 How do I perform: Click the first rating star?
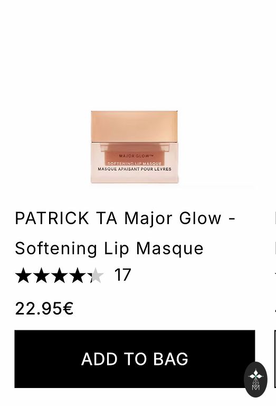pos(23,275)
